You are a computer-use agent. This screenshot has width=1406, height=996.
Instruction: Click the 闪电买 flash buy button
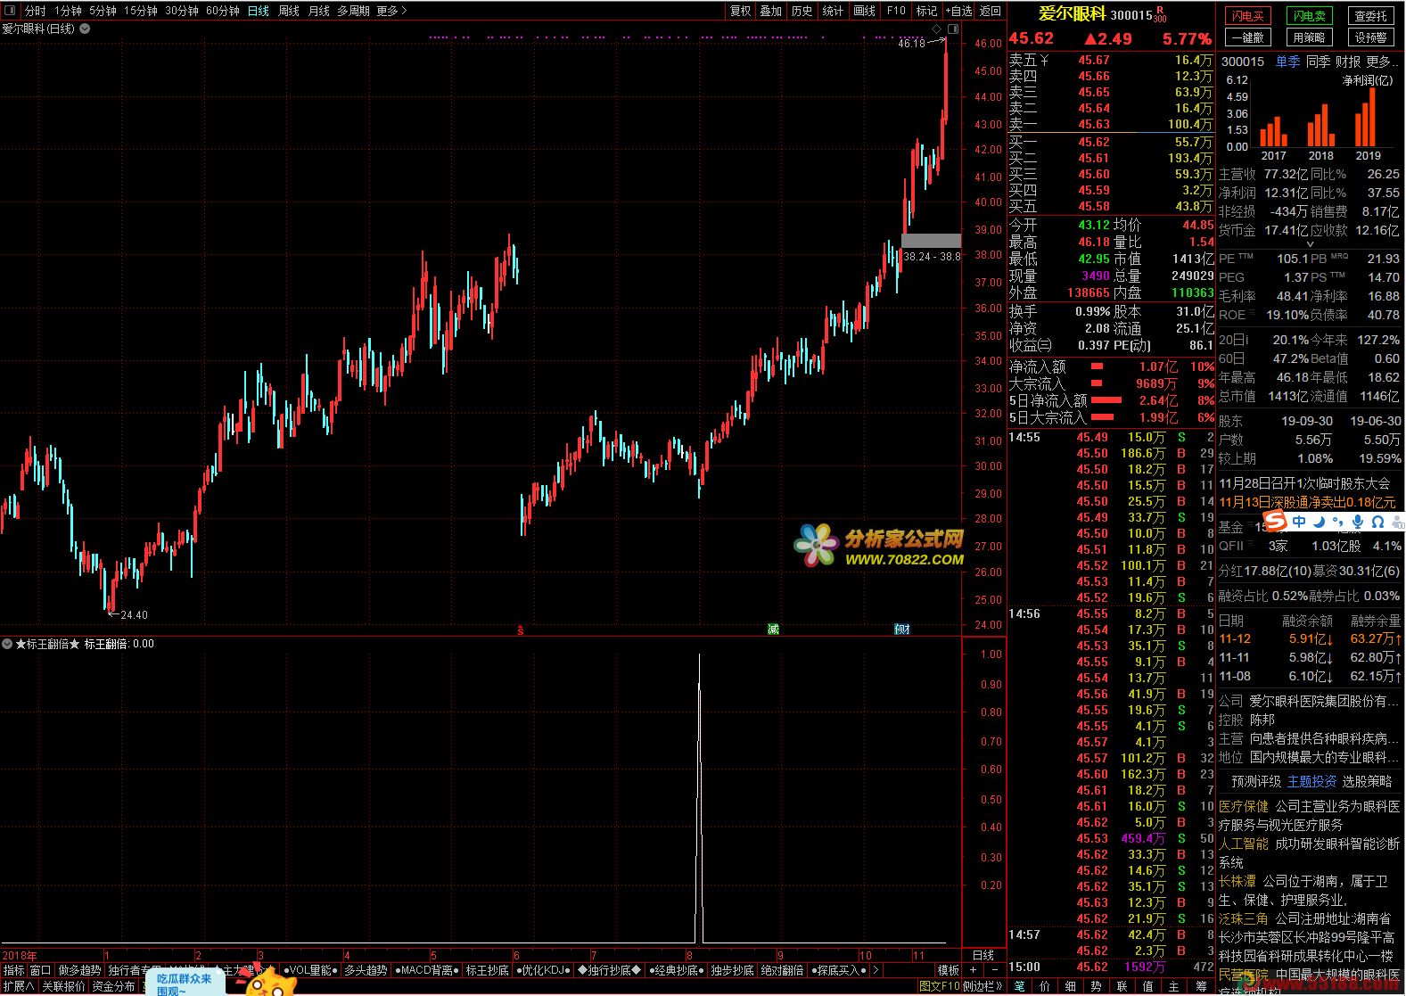[x=1248, y=16]
